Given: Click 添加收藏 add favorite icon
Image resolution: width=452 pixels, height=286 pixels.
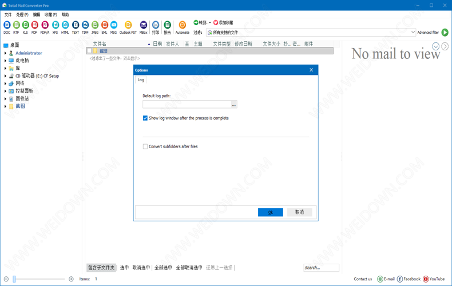Looking at the screenshot, I should point(216,22).
